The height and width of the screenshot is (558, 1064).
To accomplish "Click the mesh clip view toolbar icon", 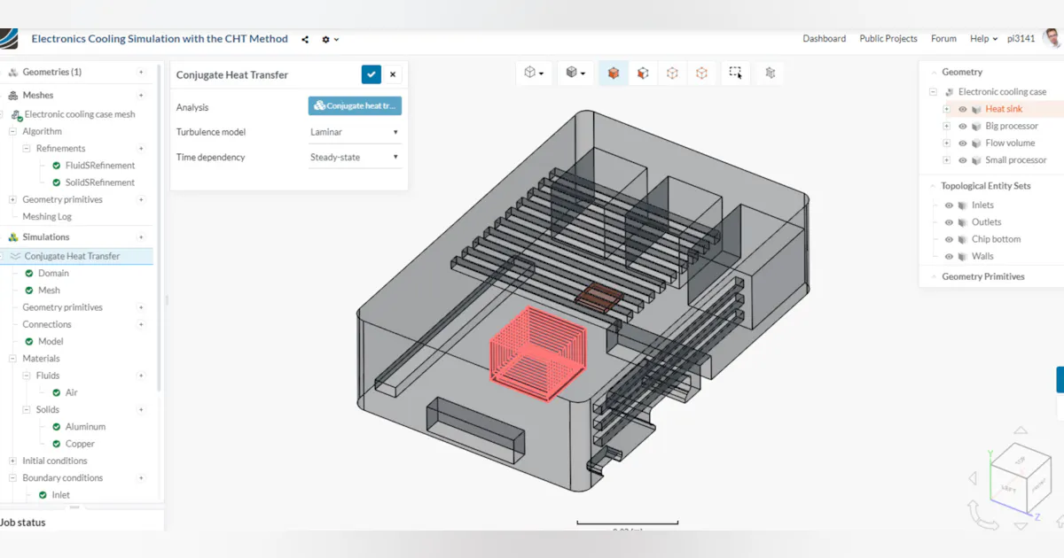I will tap(770, 73).
